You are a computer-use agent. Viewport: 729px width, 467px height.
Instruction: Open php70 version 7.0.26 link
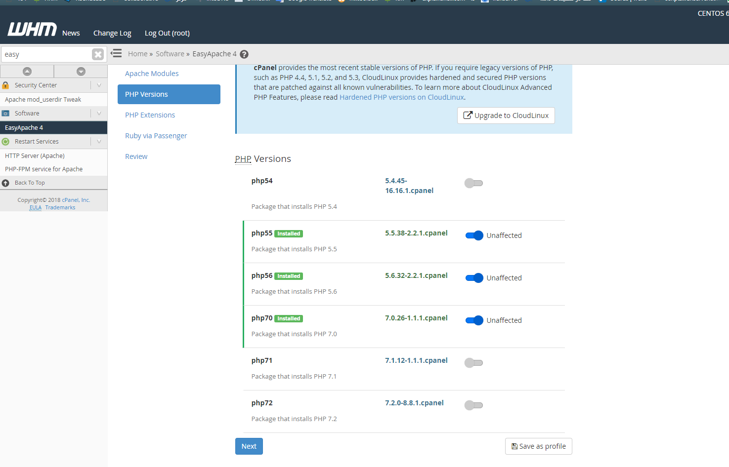tap(416, 318)
